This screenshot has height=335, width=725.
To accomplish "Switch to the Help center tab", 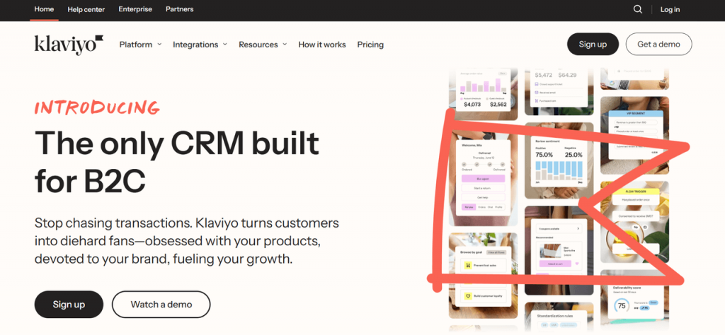I will (86, 9).
